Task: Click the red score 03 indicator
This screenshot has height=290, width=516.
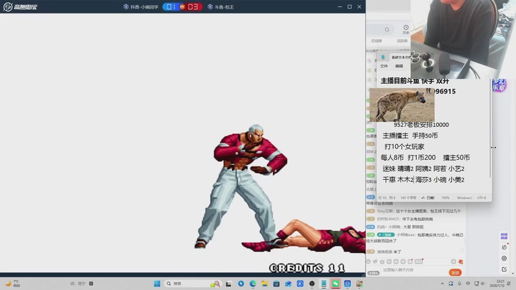Action: point(193,6)
